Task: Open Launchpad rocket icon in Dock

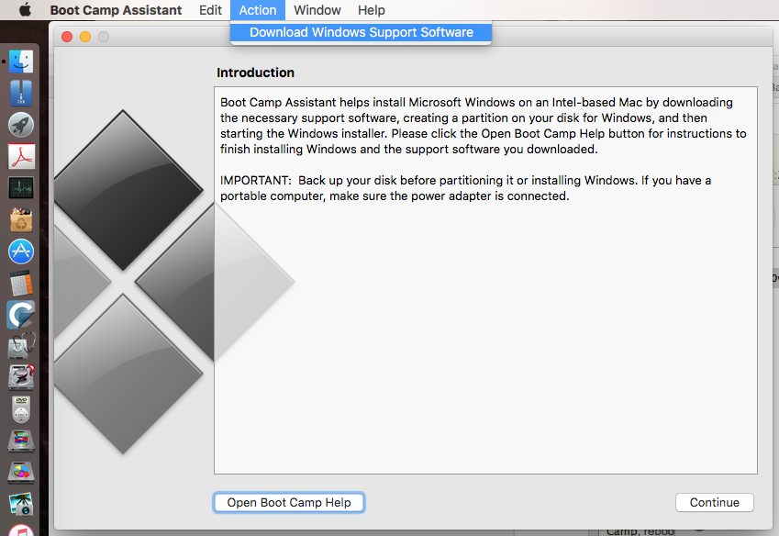Action: 21,125
